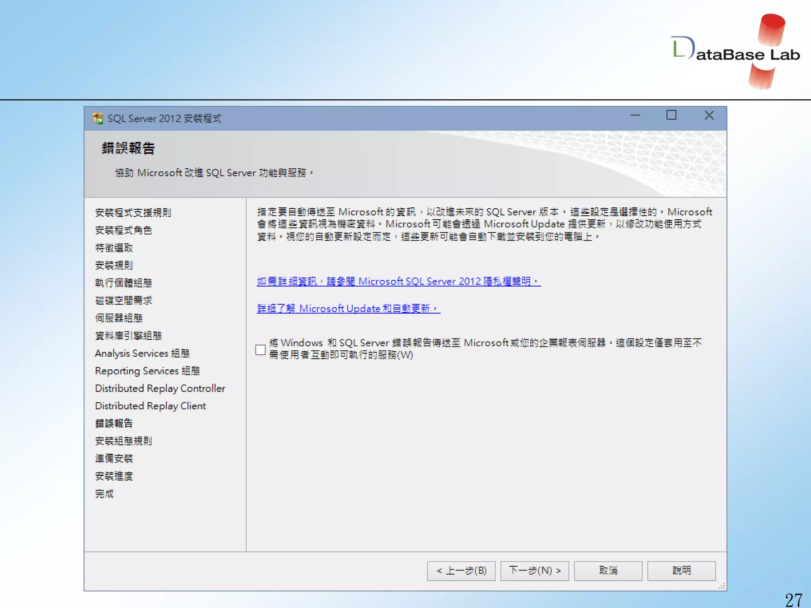Select 安裝規則 step in sidebar

[114, 265]
